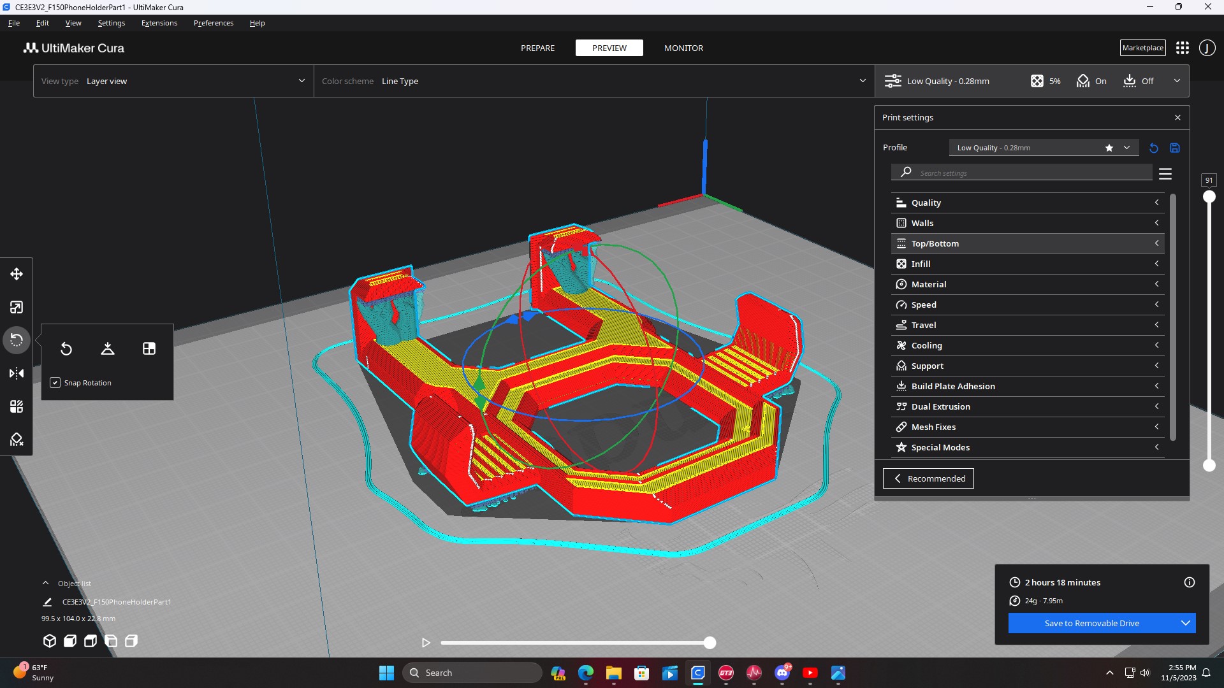Save the profile with the disk icon
This screenshot has height=688, width=1224.
point(1175,148)
